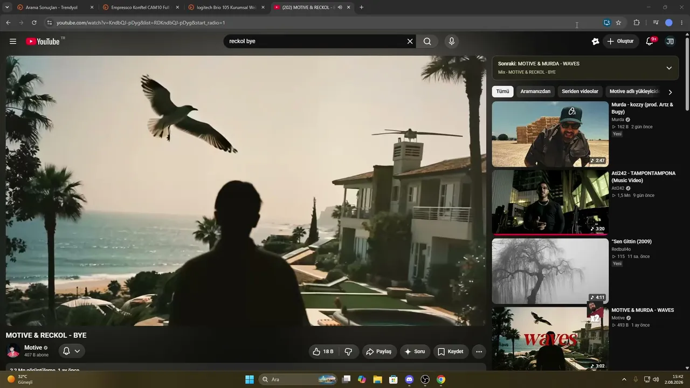Bookmark this page with the star

pos(618,23)
